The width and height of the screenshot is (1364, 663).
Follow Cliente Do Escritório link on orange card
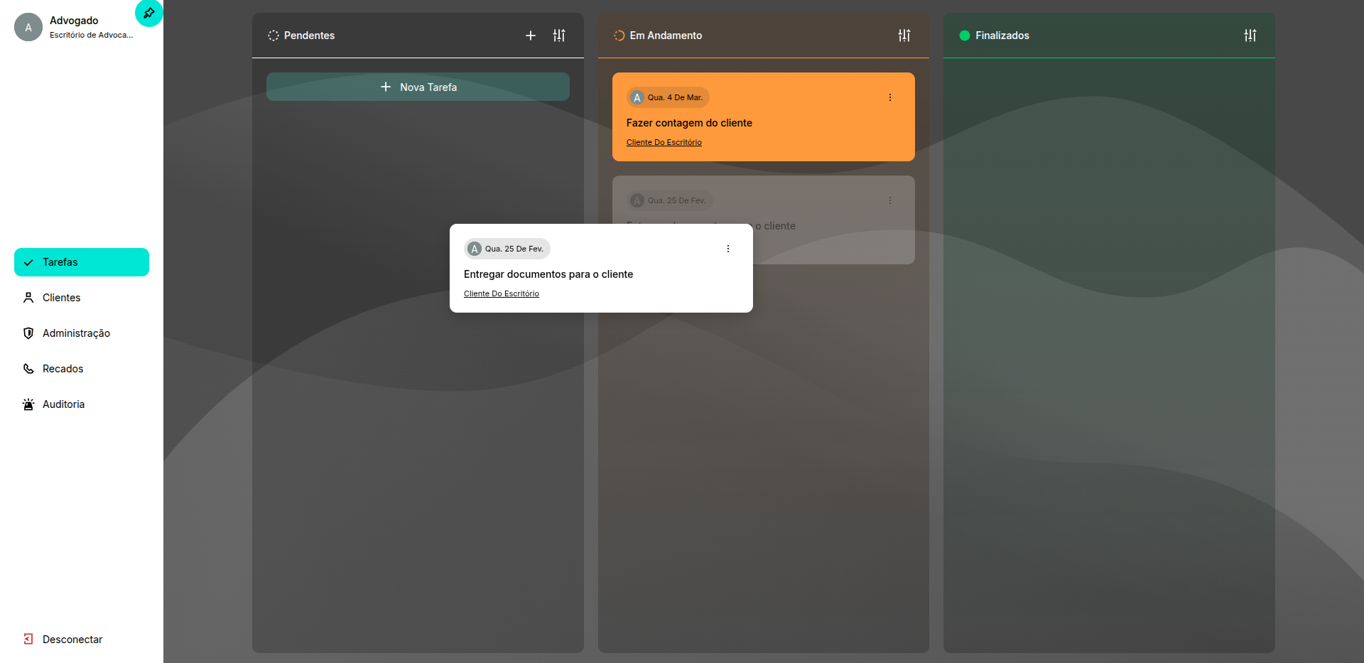pyautogui.click(x=664, y=142)
